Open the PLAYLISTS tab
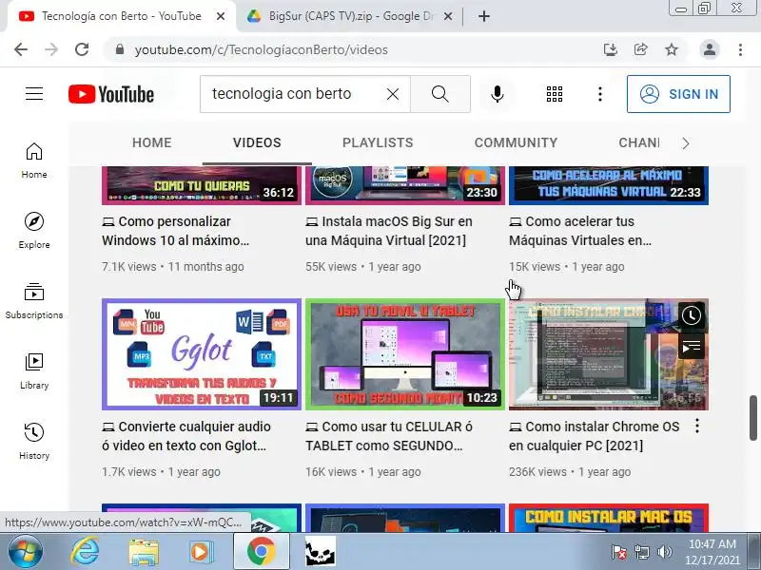 tap(378, 142)
